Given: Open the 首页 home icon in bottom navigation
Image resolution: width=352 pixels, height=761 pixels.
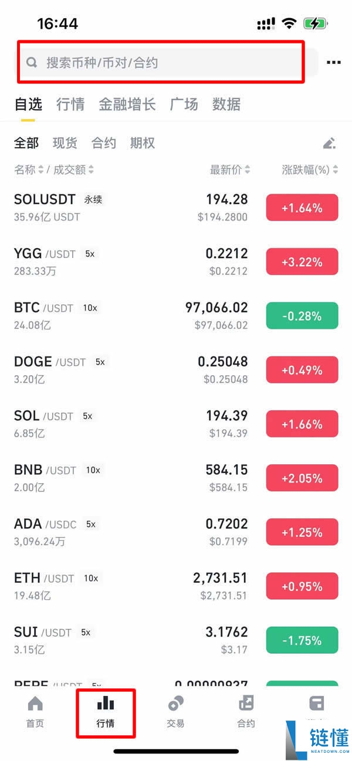Looking at the screenshot, I should coord(35,708).
